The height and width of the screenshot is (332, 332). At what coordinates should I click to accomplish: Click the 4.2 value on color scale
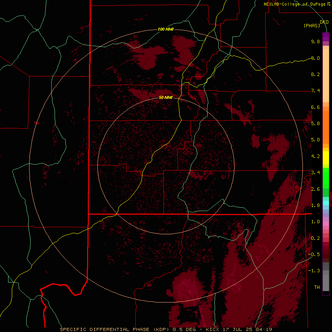[x=315, y=156]
